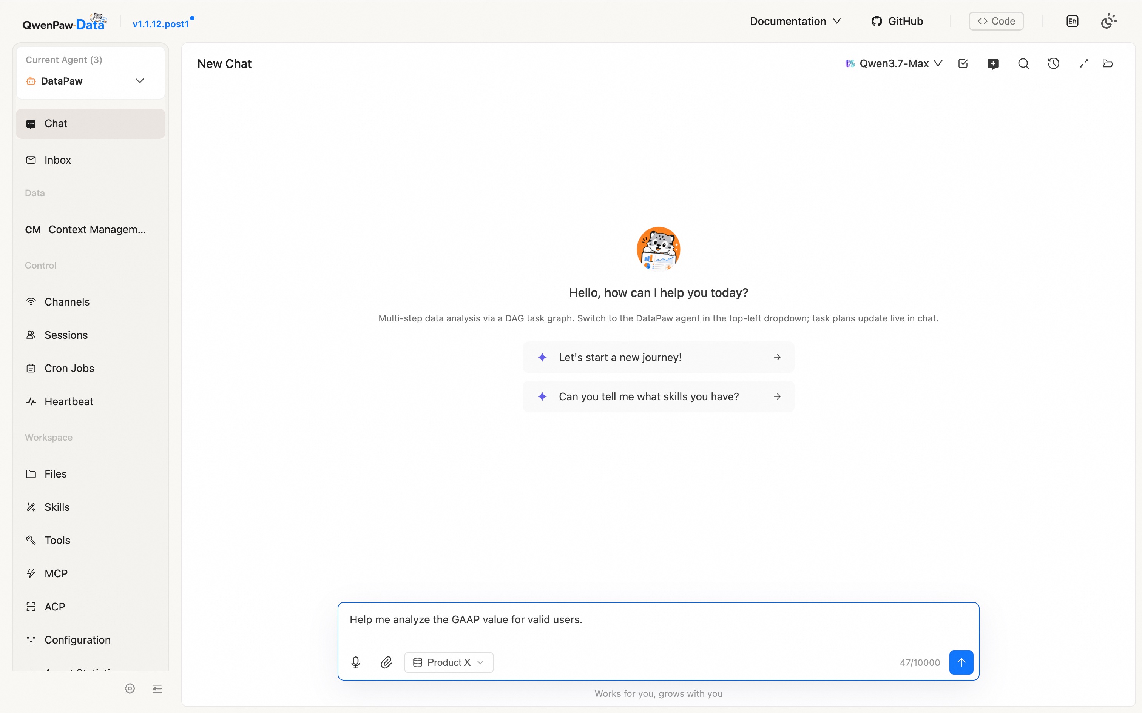Click the New Chat title
This screenshot has height=713, width=1142.
(x=224, y=64)
